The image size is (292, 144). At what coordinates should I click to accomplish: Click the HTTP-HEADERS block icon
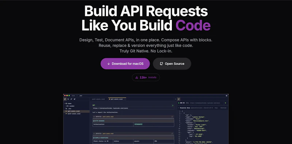click(94, 121)
